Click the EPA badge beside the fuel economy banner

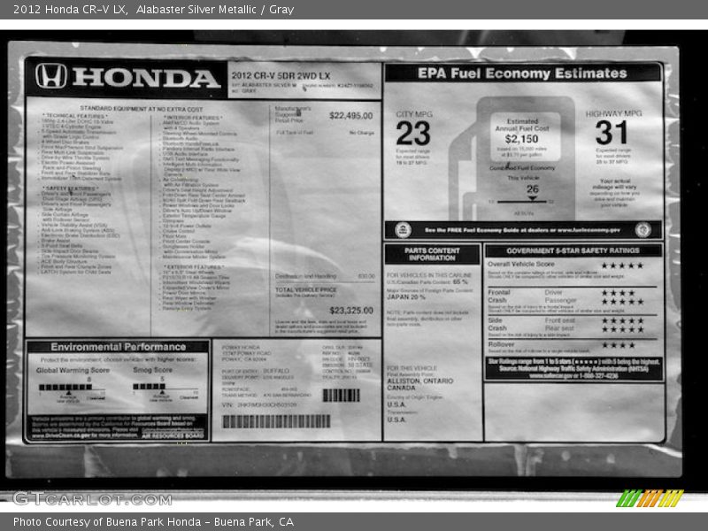coord(404,227)
